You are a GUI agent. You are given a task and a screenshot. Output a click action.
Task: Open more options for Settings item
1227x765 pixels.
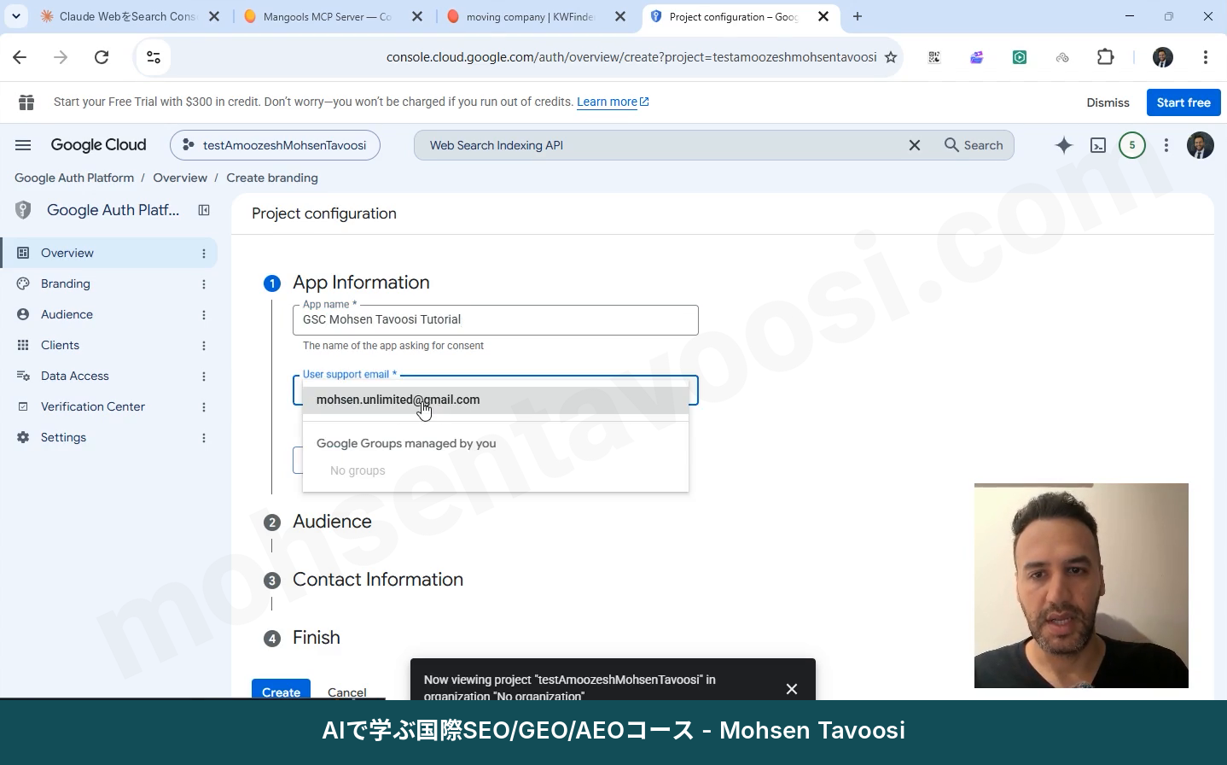click(204, 438)
